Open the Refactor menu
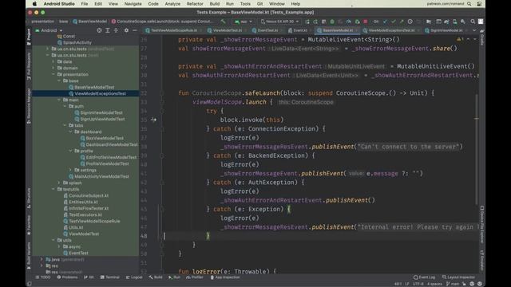Screen dimensions: 511x287 coord(195,4)
